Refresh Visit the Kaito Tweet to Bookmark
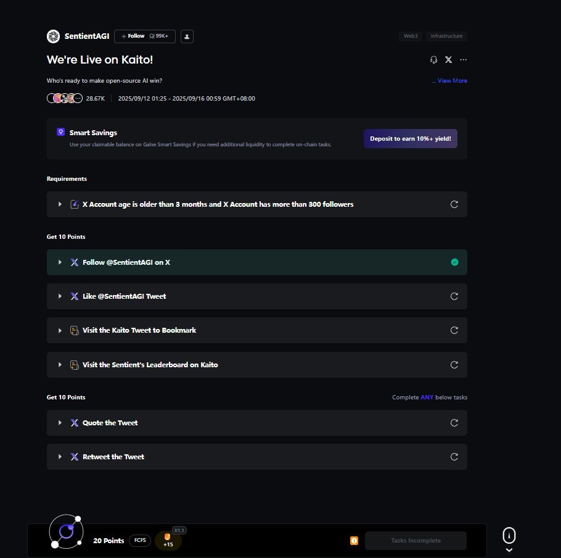The width and height of the screenshot is (561, 558). tap(454, 330)
